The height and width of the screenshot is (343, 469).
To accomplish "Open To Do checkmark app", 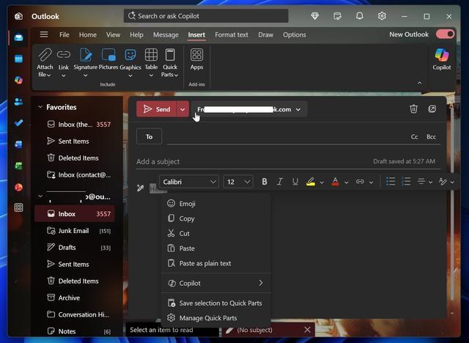I will click(x=18, y=122).
